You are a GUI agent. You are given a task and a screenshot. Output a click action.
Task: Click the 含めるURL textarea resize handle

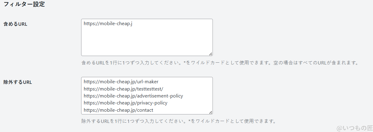click(x=210, y=54)
